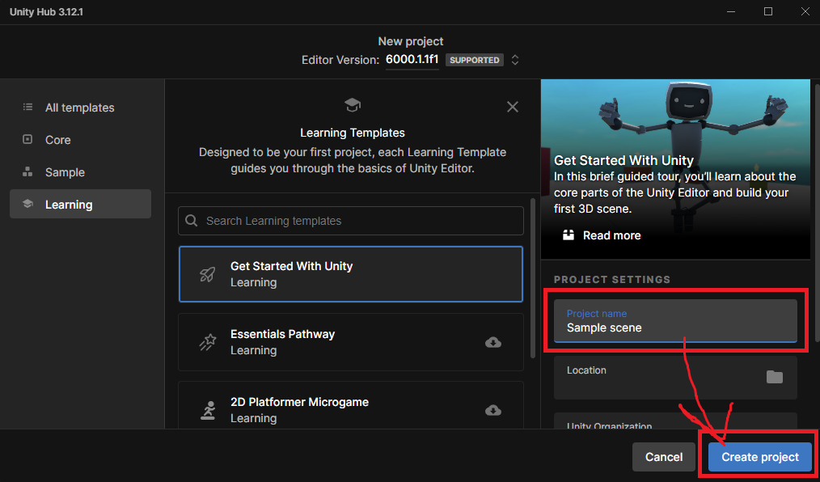Click into the Location field
820x482 pixels.
(x=675, y=378)
